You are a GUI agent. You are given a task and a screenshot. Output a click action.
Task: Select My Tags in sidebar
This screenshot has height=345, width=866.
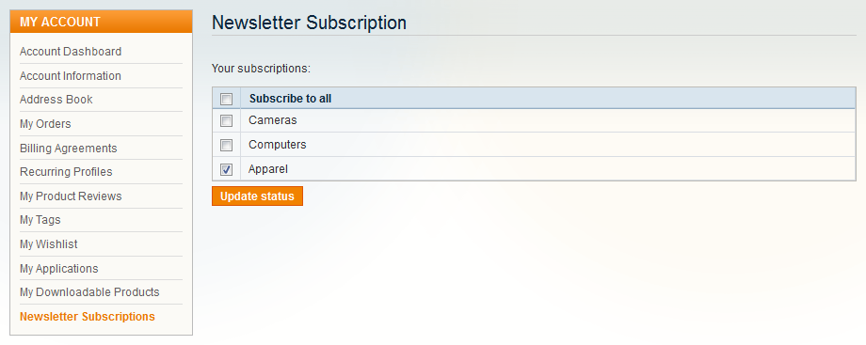point(40,220)
